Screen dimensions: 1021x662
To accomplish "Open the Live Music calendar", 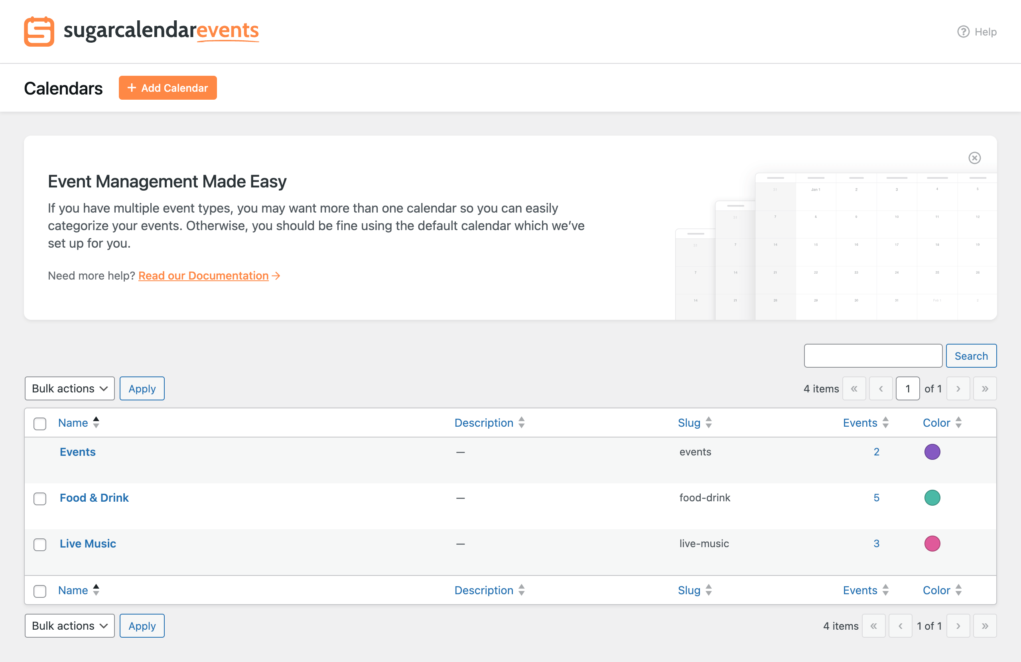I will [x=88, y=544].
